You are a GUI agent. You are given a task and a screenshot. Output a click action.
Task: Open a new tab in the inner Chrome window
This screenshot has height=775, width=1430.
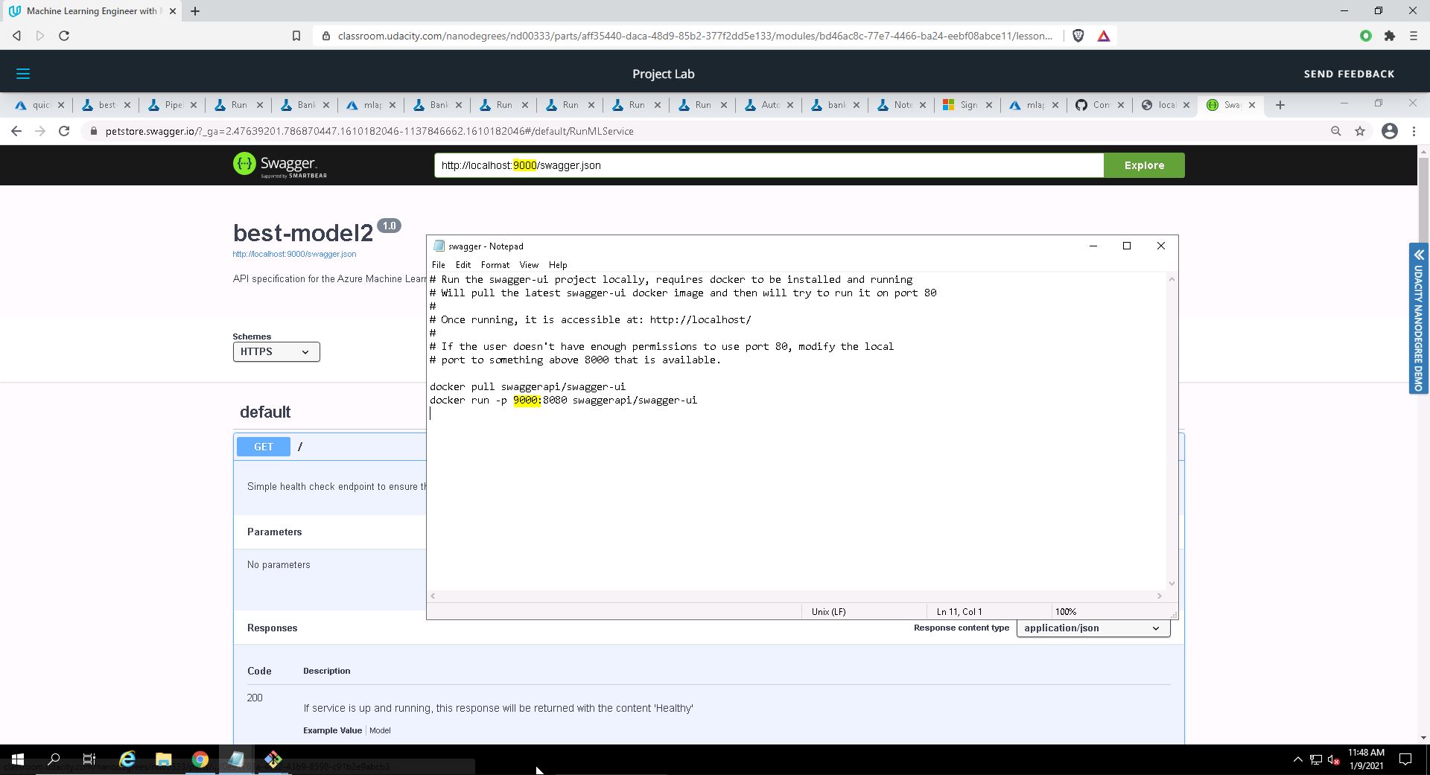pos(1280,105)
